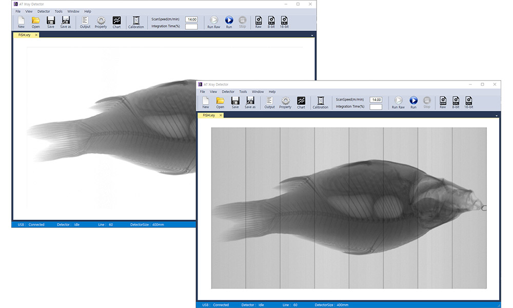Click the Output icon in the back window

(x=85, y=21)
